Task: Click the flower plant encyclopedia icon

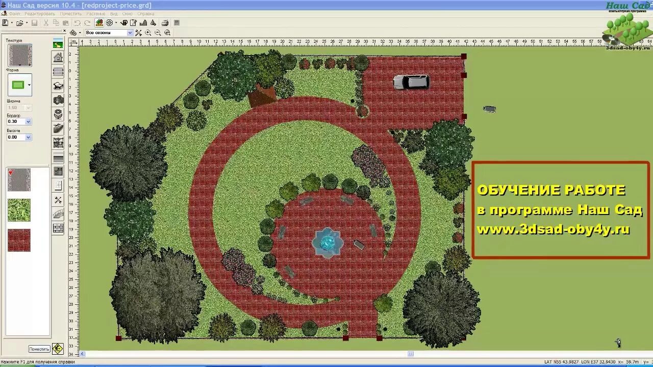Action: click(109, 23)
